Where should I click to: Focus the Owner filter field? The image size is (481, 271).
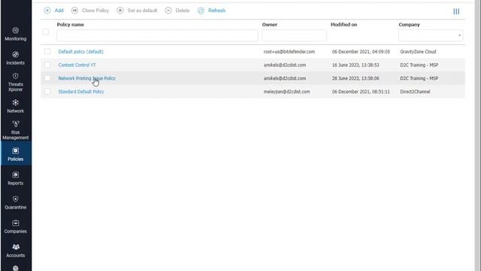coord(294,35)
